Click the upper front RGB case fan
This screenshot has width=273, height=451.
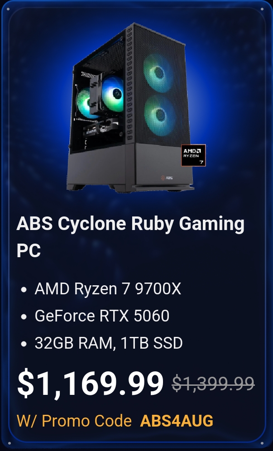[158, 73]
